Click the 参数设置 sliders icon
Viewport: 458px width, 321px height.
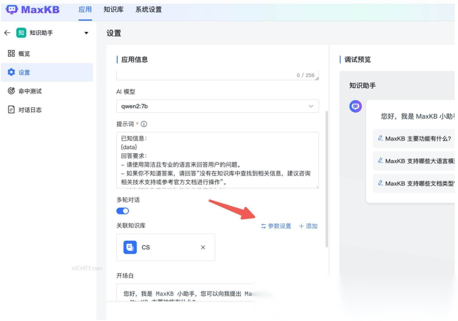coord(263,226)
